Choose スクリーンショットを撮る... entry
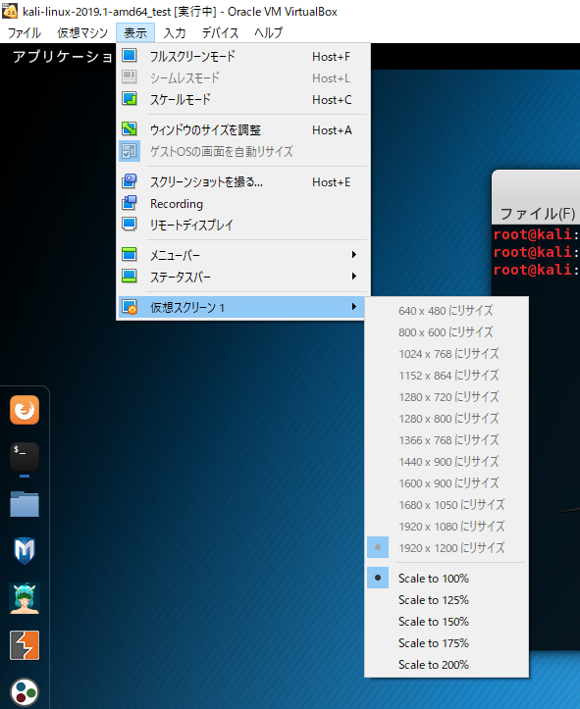Image resolution: width=580 pixels, height=709 pixels. click(x=243, y=181)
